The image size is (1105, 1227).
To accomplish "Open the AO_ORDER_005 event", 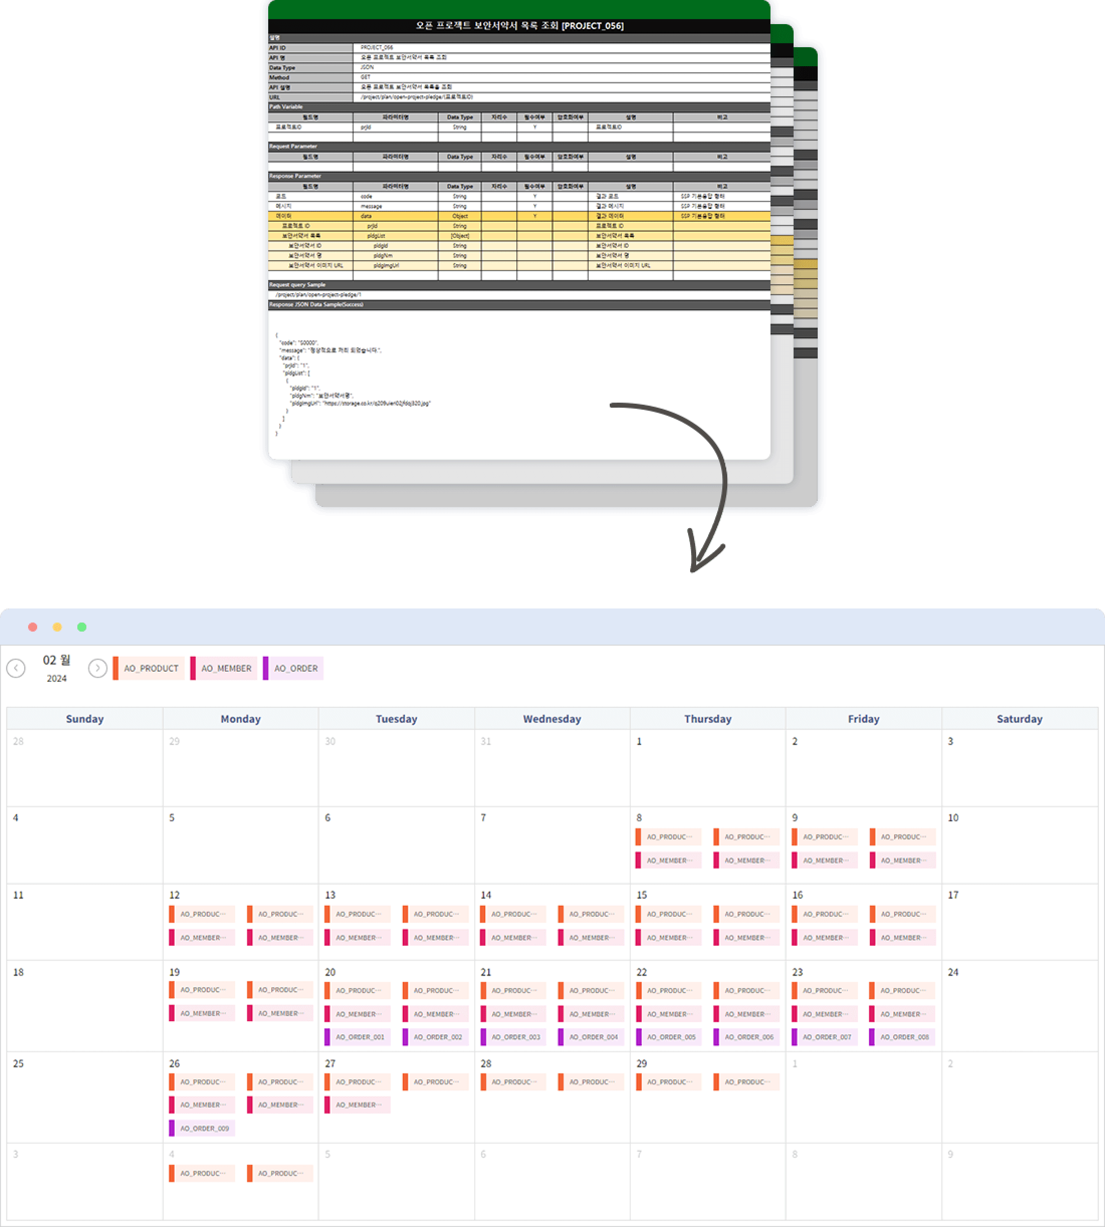I will click(669, 1037).
